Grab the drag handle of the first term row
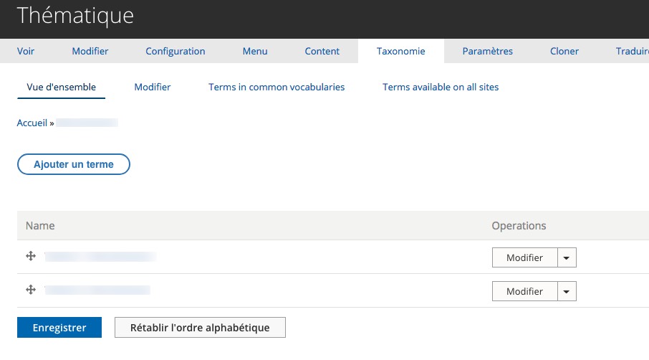The height and width of the screenshot is (360, 649). 31,256
